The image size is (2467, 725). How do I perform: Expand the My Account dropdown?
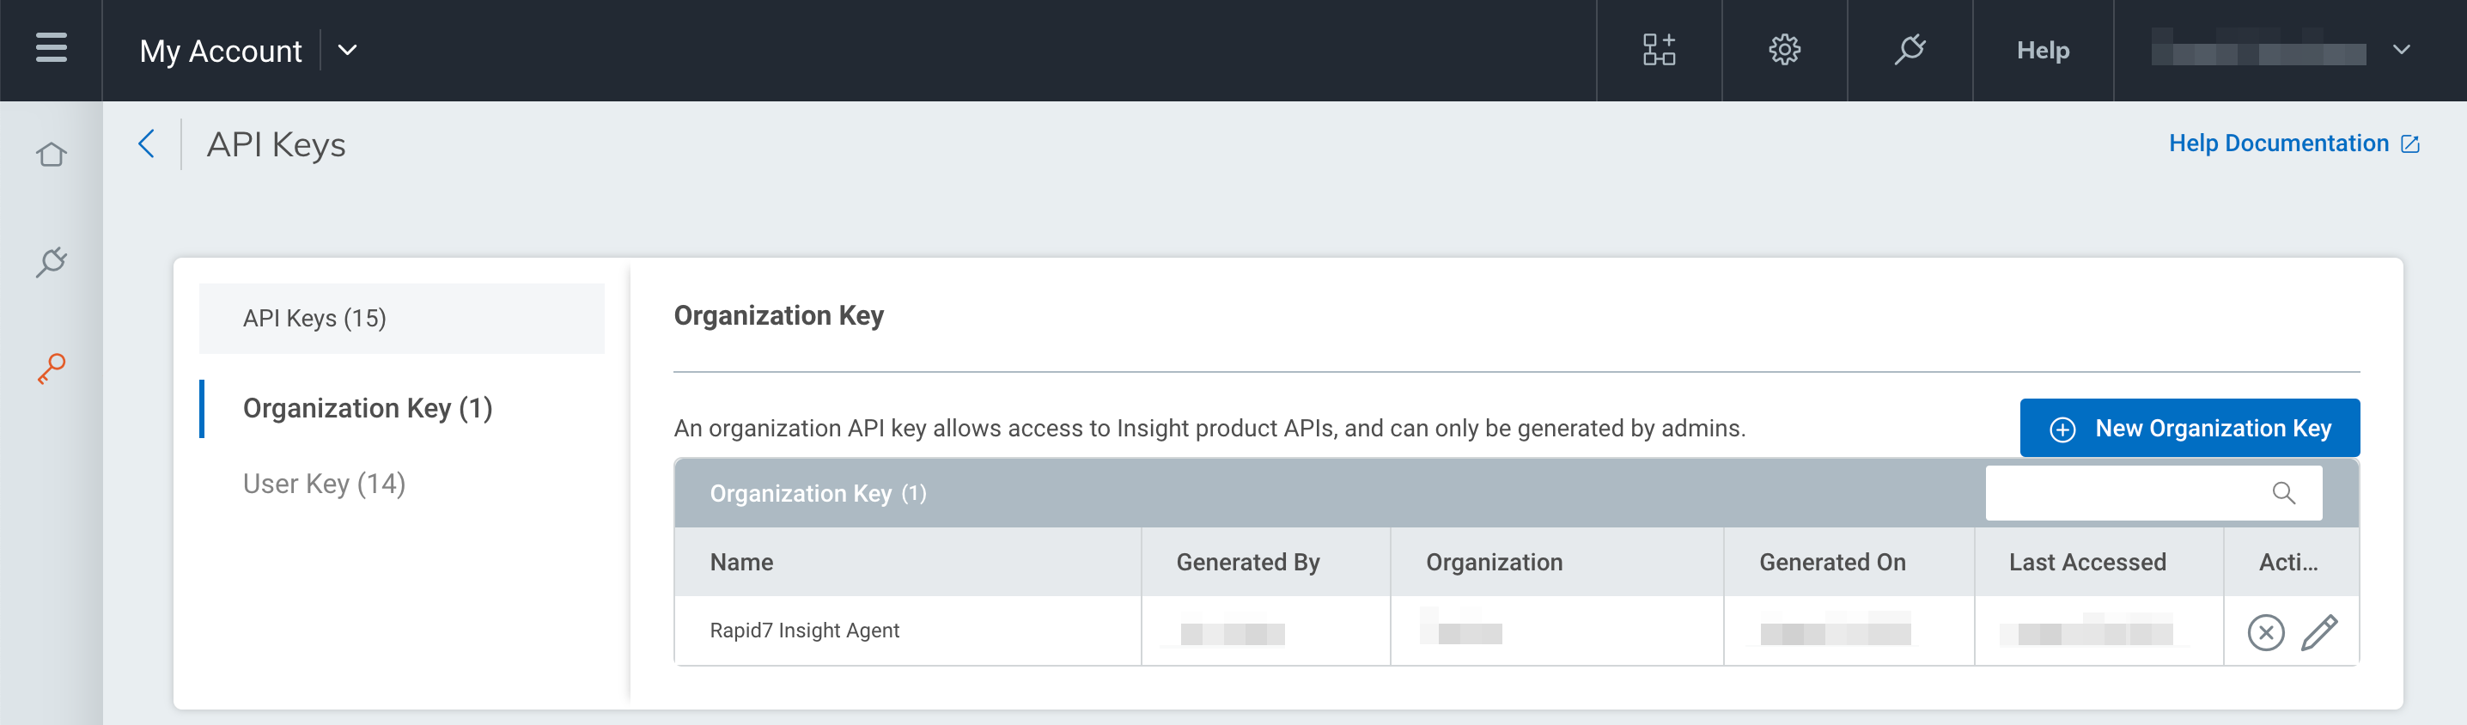tap(348, 50)
